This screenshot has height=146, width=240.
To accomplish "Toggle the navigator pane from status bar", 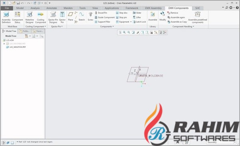I will (x=4, y=143).
